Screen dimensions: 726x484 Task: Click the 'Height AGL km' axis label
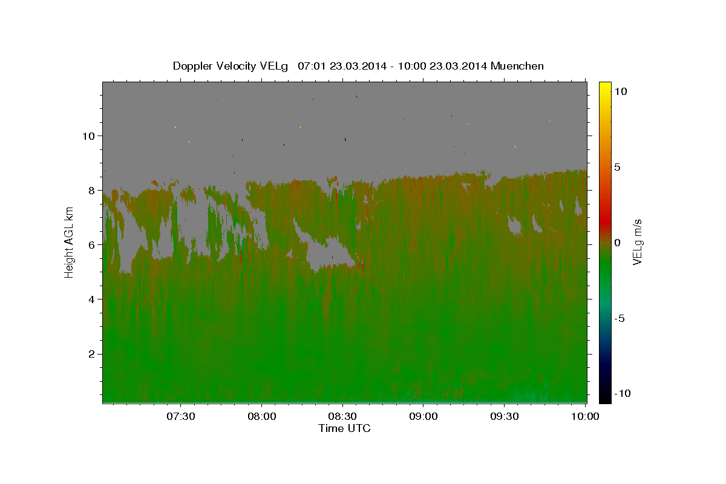point(69,242)
